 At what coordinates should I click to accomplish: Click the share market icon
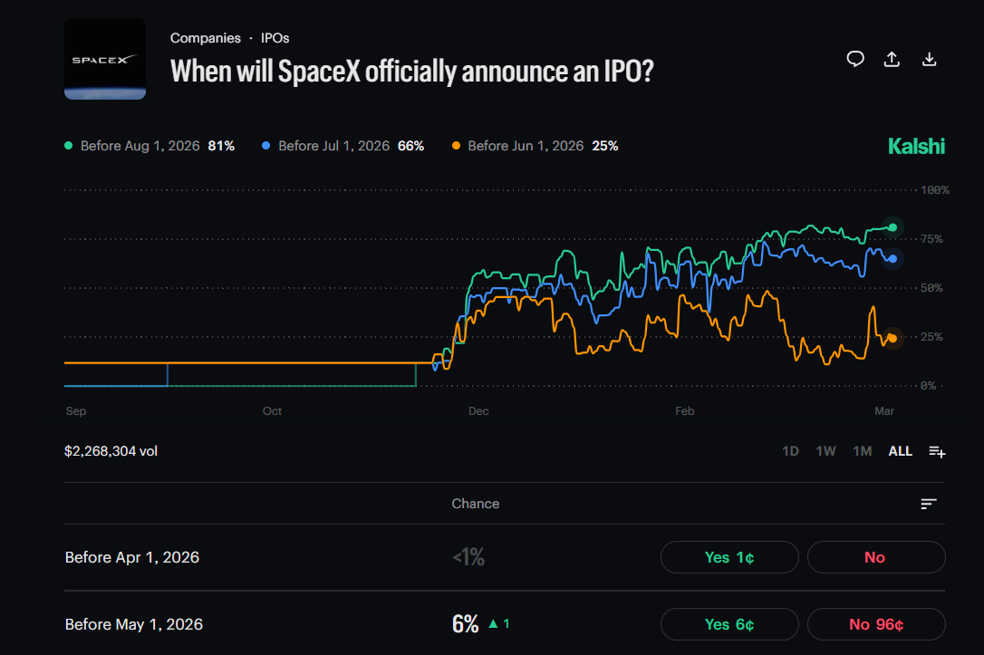click(892, 58)
